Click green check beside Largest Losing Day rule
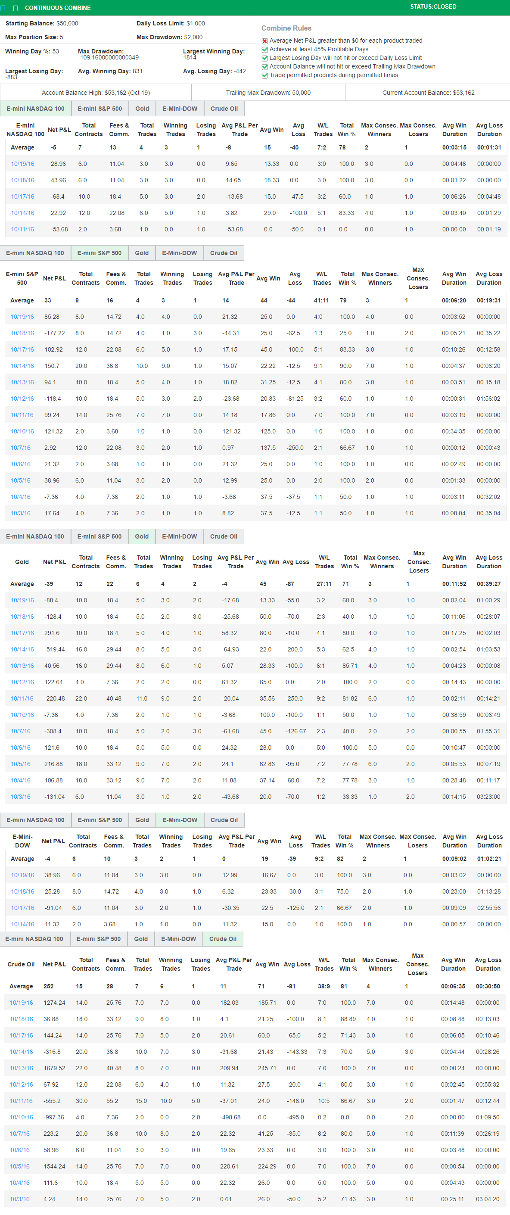The image size is (510, 1215). (265, 58)
